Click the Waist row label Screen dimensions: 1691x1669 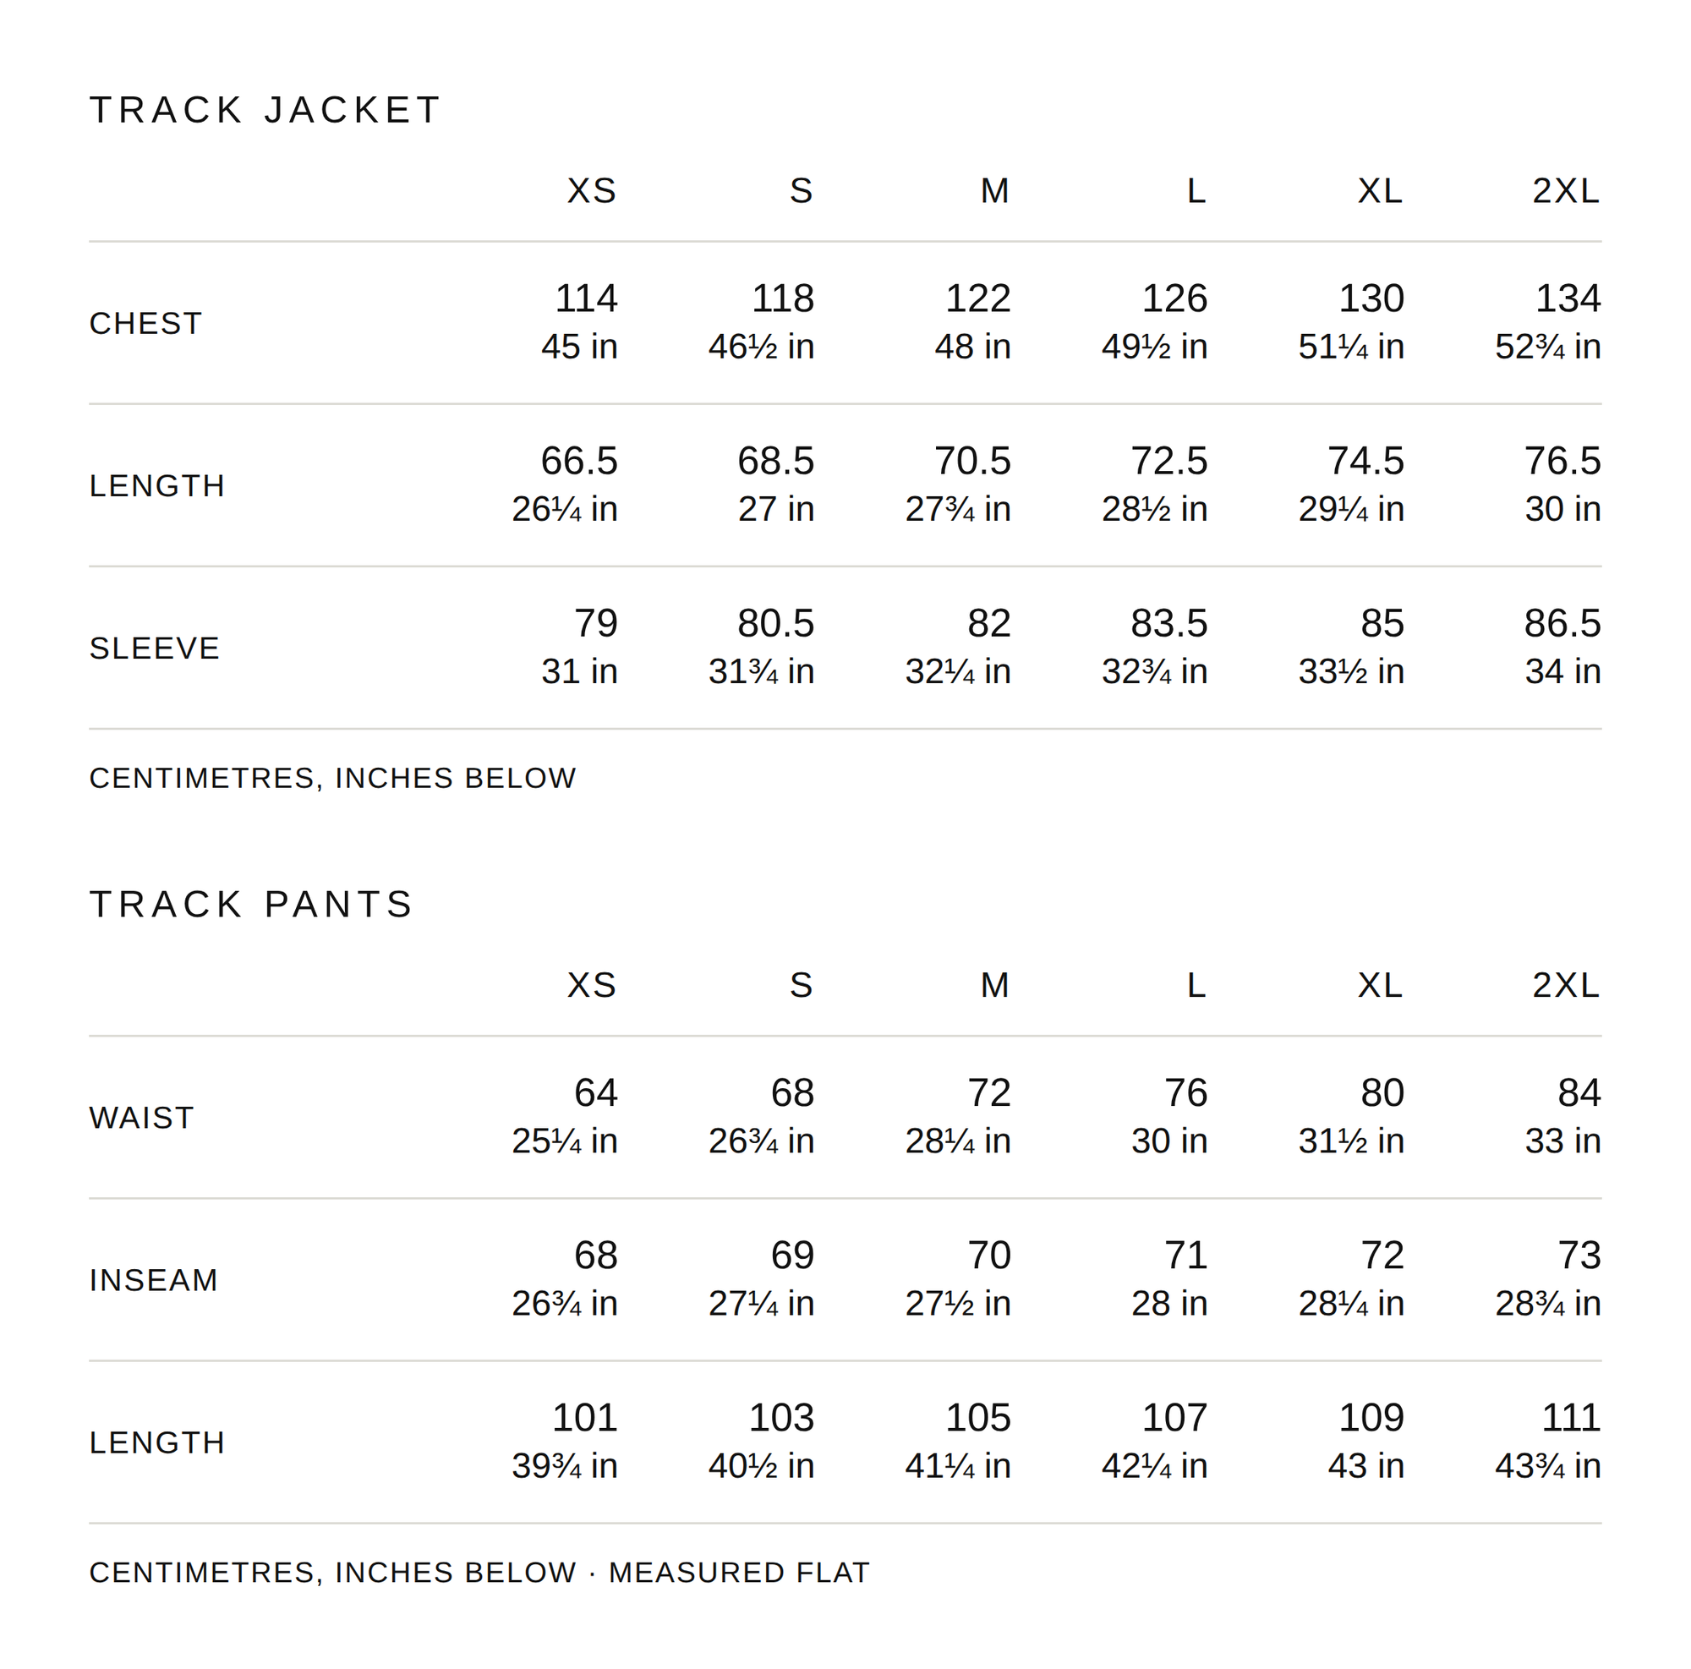142,1119
